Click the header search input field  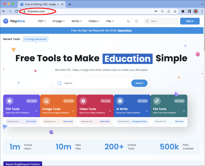161,21
